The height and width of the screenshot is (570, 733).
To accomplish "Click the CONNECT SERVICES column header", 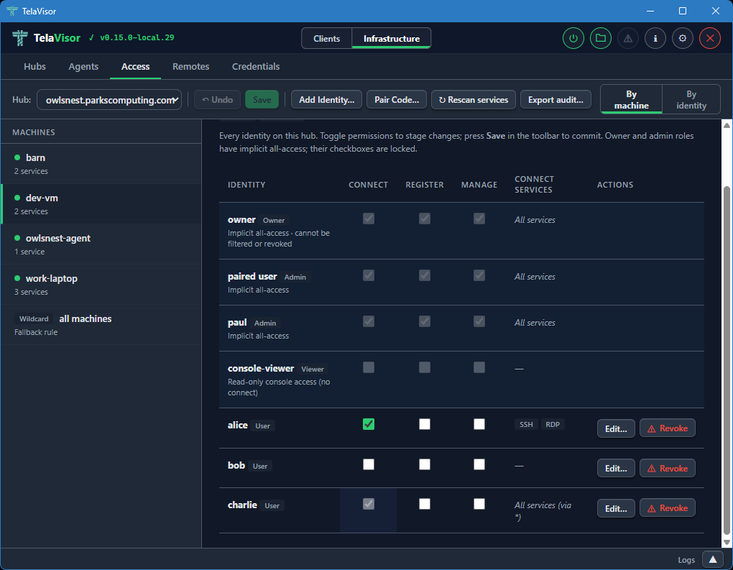I will click(x=534, y=184).
